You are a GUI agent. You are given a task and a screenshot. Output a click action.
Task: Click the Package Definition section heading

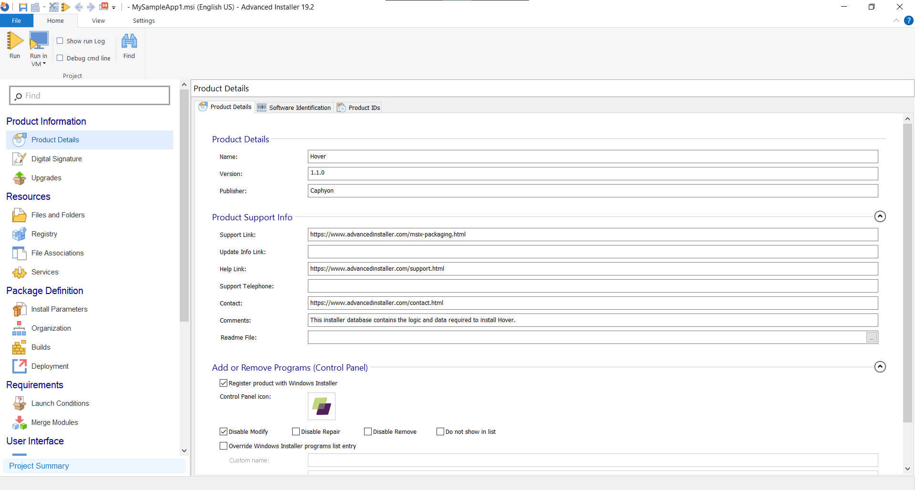45,291
